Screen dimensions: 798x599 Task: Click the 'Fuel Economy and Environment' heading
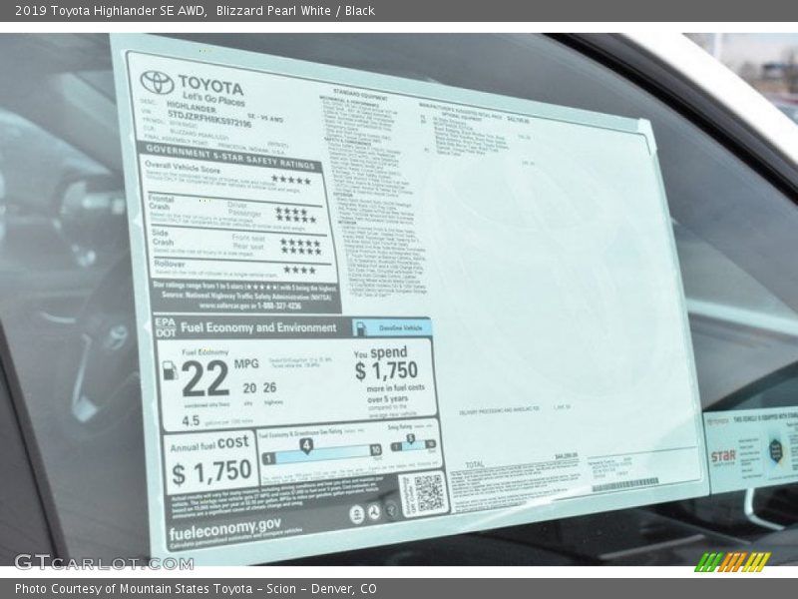tap(258, 327)
